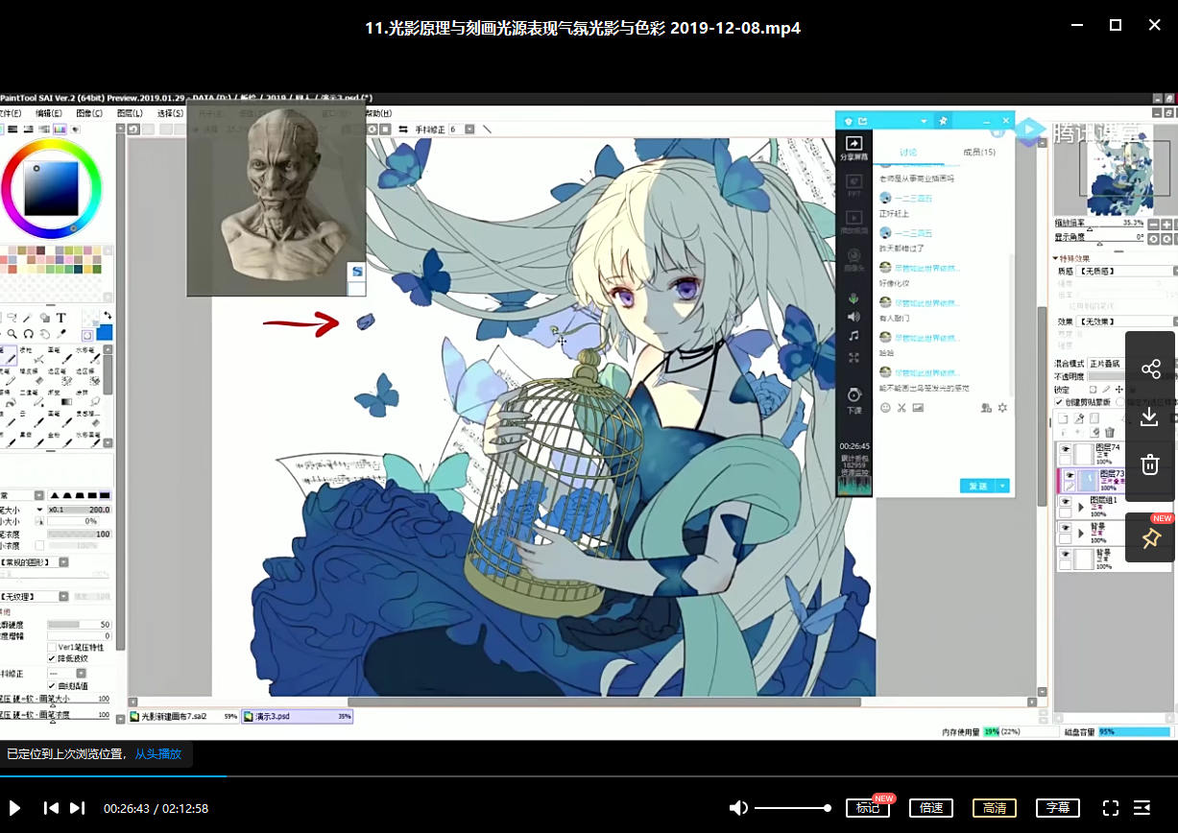Click the 从头播放 link

tap(157, 754)
